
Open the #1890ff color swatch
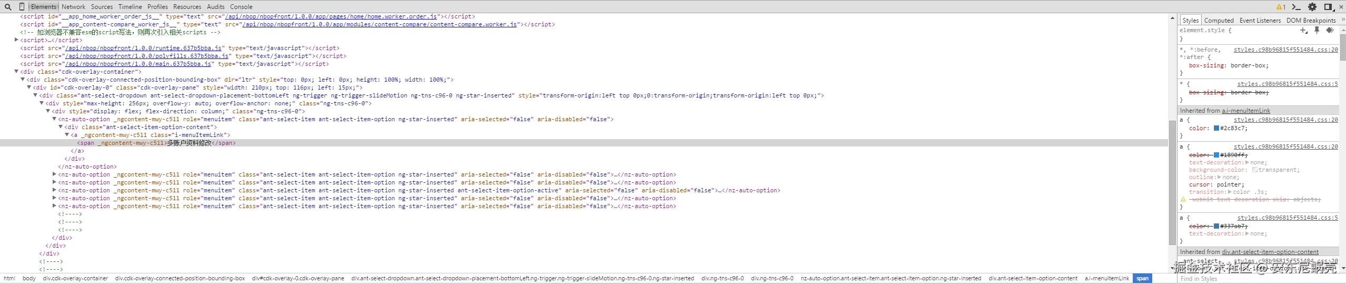1216,155
